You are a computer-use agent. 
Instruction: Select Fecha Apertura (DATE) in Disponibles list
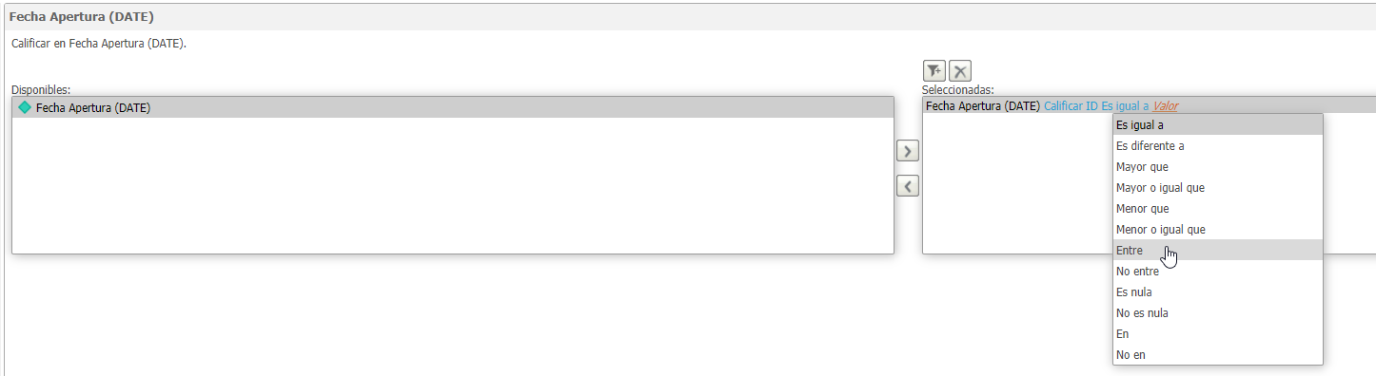(452, 107)
